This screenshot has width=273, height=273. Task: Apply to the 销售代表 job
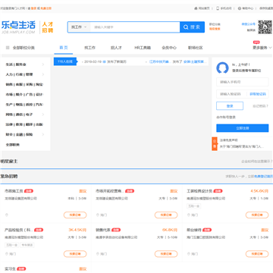[x=166, y=254]
